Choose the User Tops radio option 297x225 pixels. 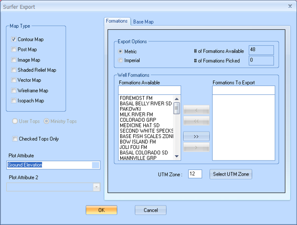pyautogui.click(x=15, y=121)
